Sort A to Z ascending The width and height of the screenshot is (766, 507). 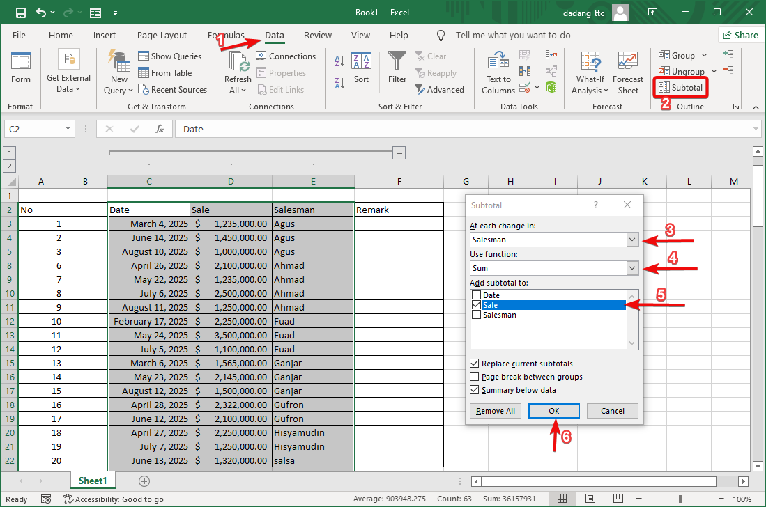(339, 61)
